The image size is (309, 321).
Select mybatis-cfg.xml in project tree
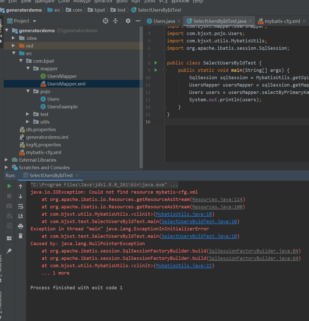pos(44,152)
